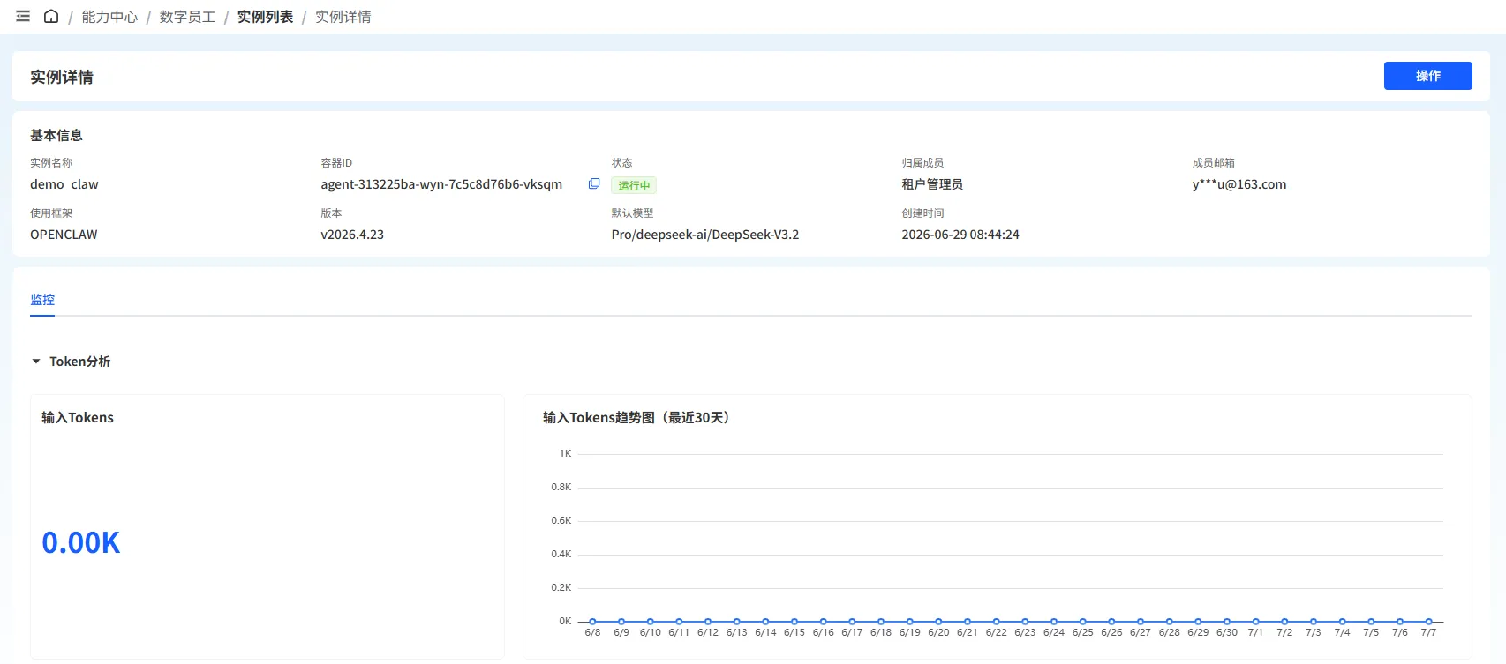Click the container ID agent-313225ba text

[x=441, y=184]
